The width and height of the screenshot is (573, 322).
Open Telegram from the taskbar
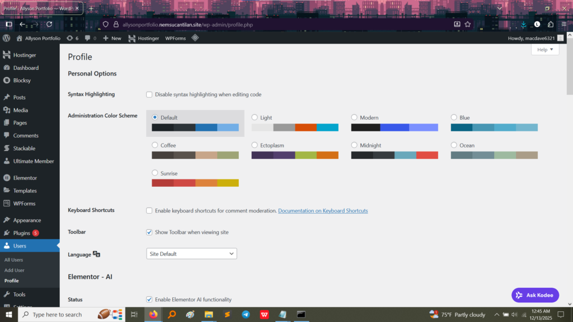coord(246,315)
